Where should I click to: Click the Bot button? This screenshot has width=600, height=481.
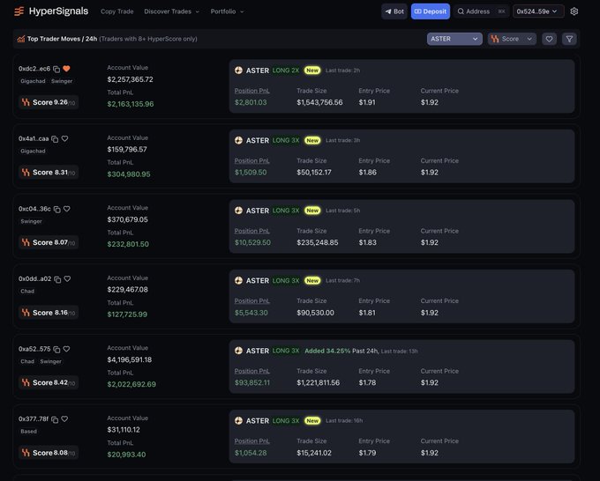click(394, 11)
